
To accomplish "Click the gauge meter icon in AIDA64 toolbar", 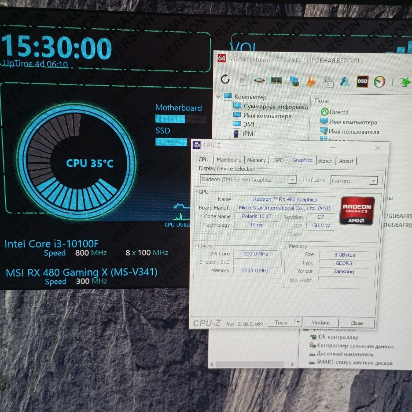I will coord(379,82).
